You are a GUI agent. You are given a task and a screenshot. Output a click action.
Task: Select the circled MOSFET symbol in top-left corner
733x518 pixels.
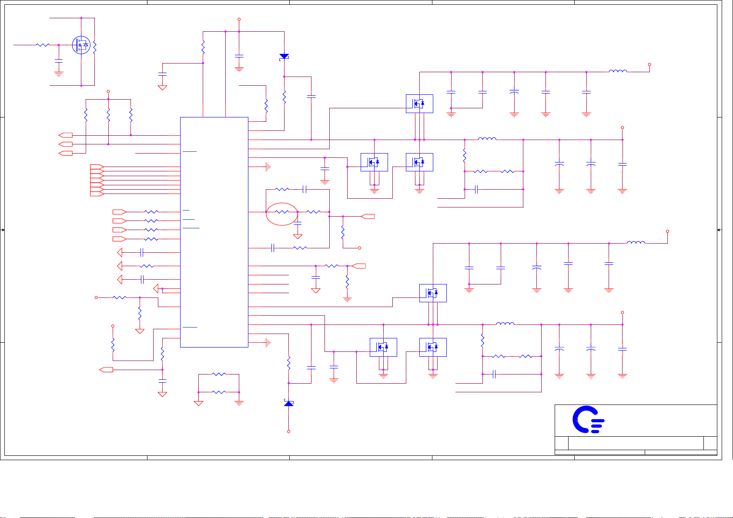pos(81,45)
